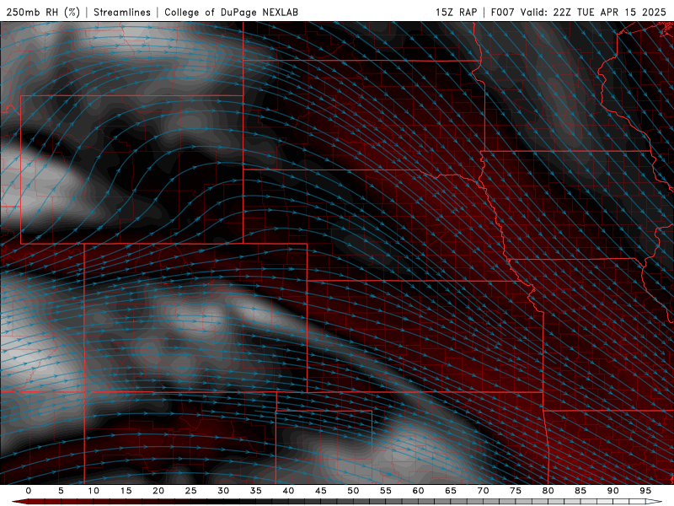Image resolution: width=674 pixels, height=506 pixels.
Task: Click the '10' colorbar scale label
Action: pos(94,491)
